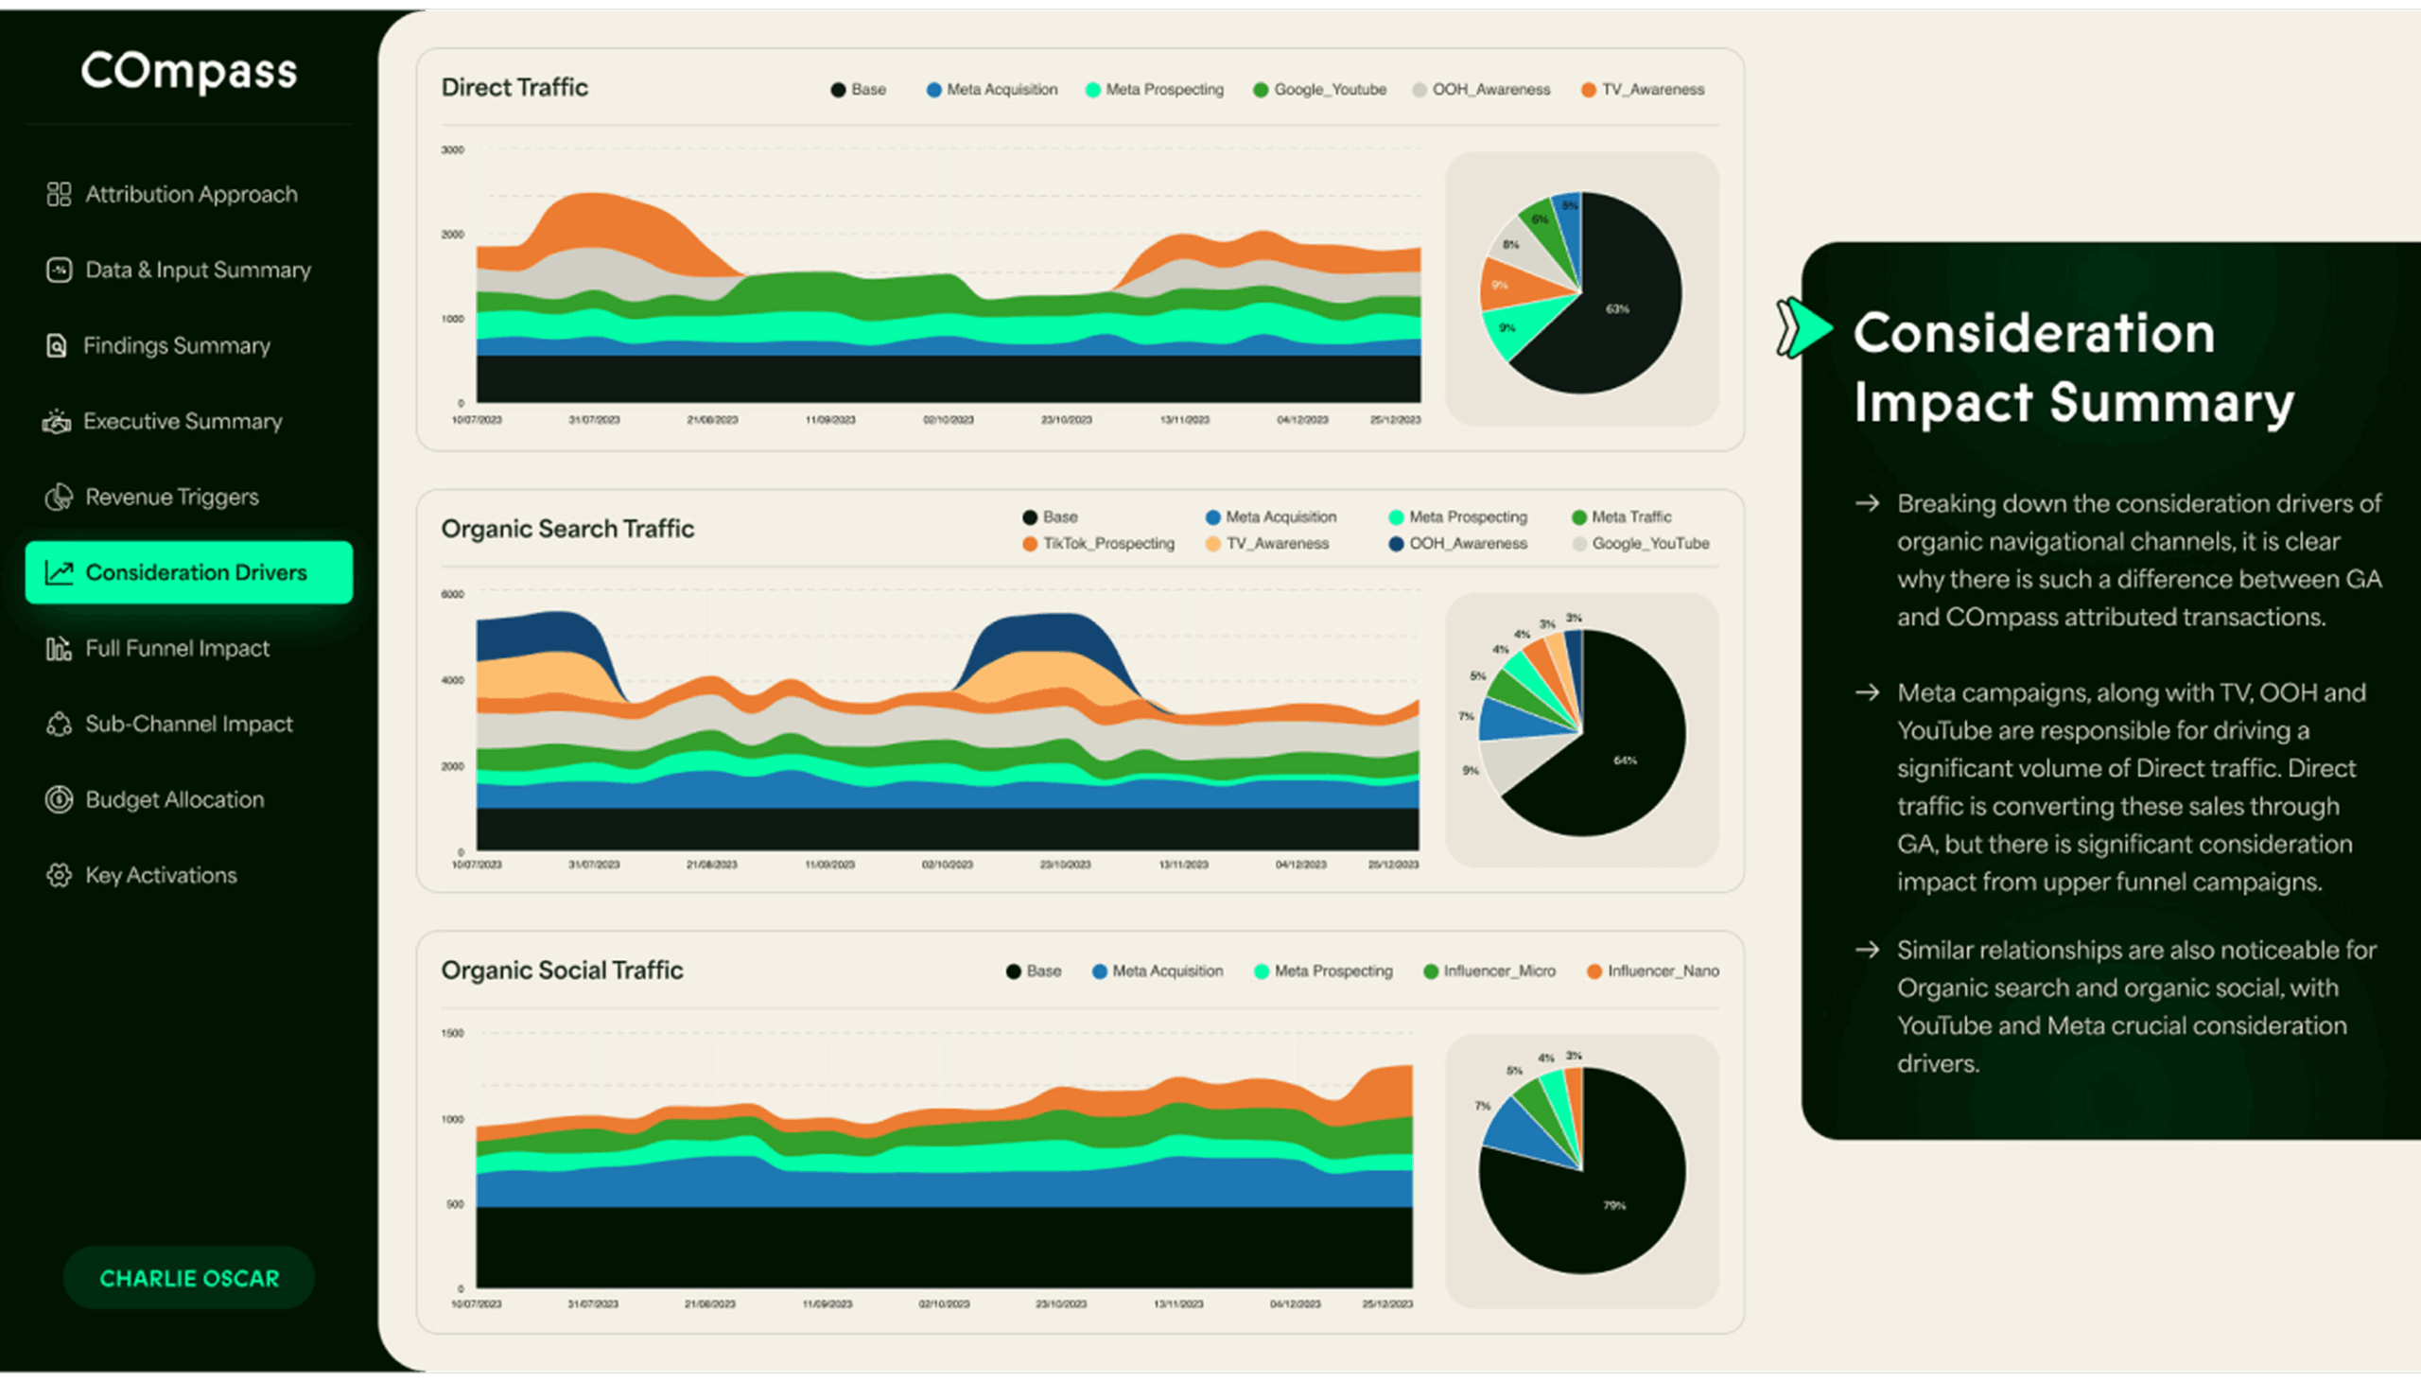Click TikTok_Prospecting orange legend swatch
2421x1382 pixels.
[1029, 543]
